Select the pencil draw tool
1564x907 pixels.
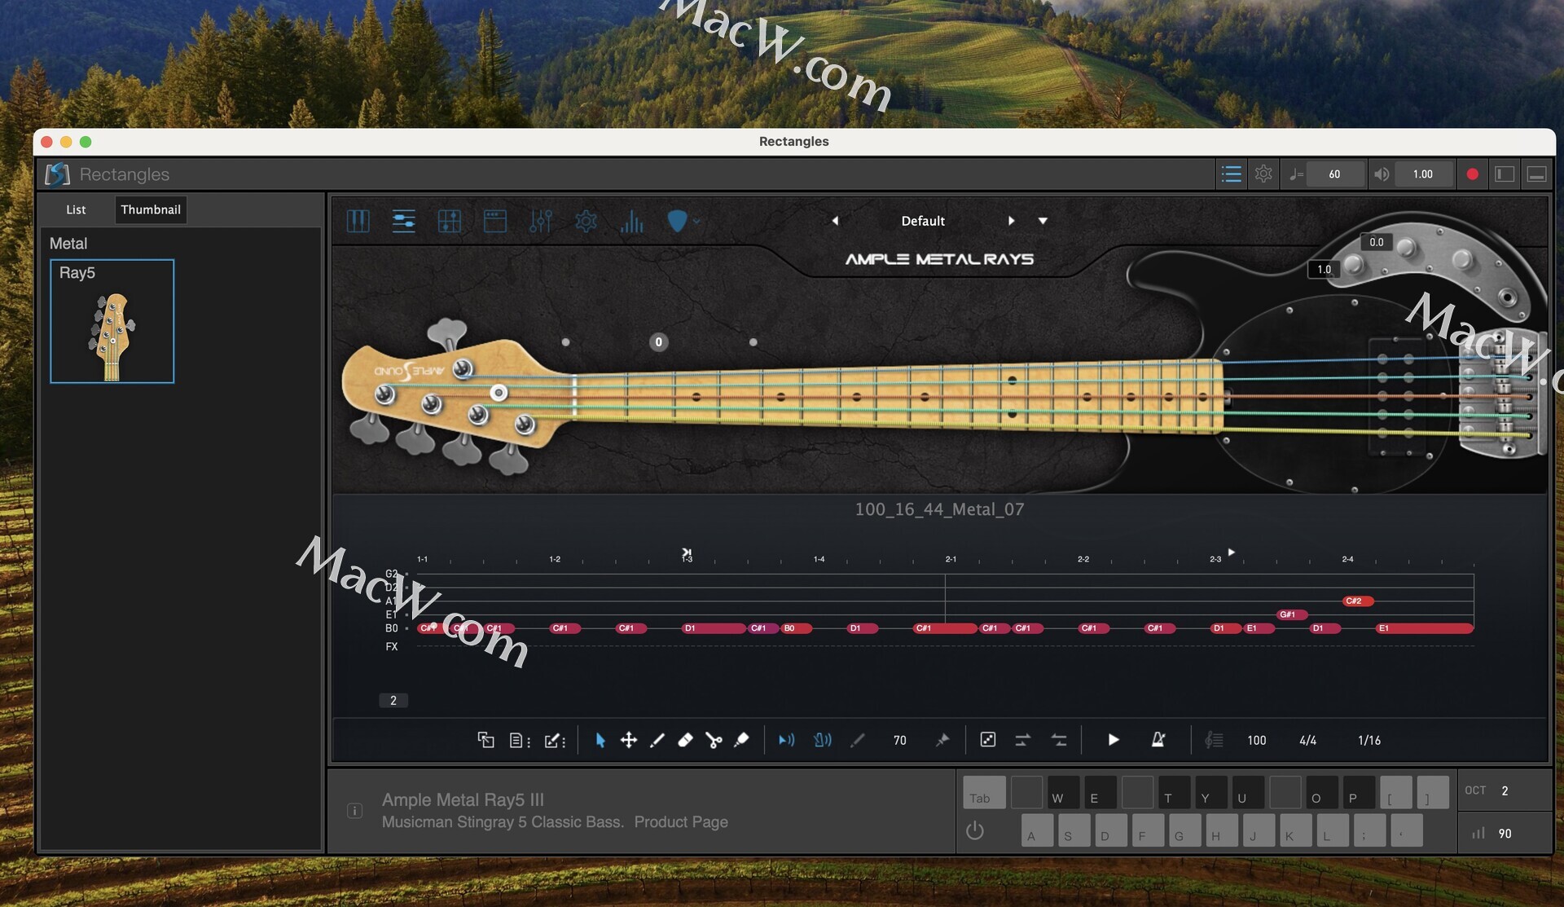click(657, 740)
